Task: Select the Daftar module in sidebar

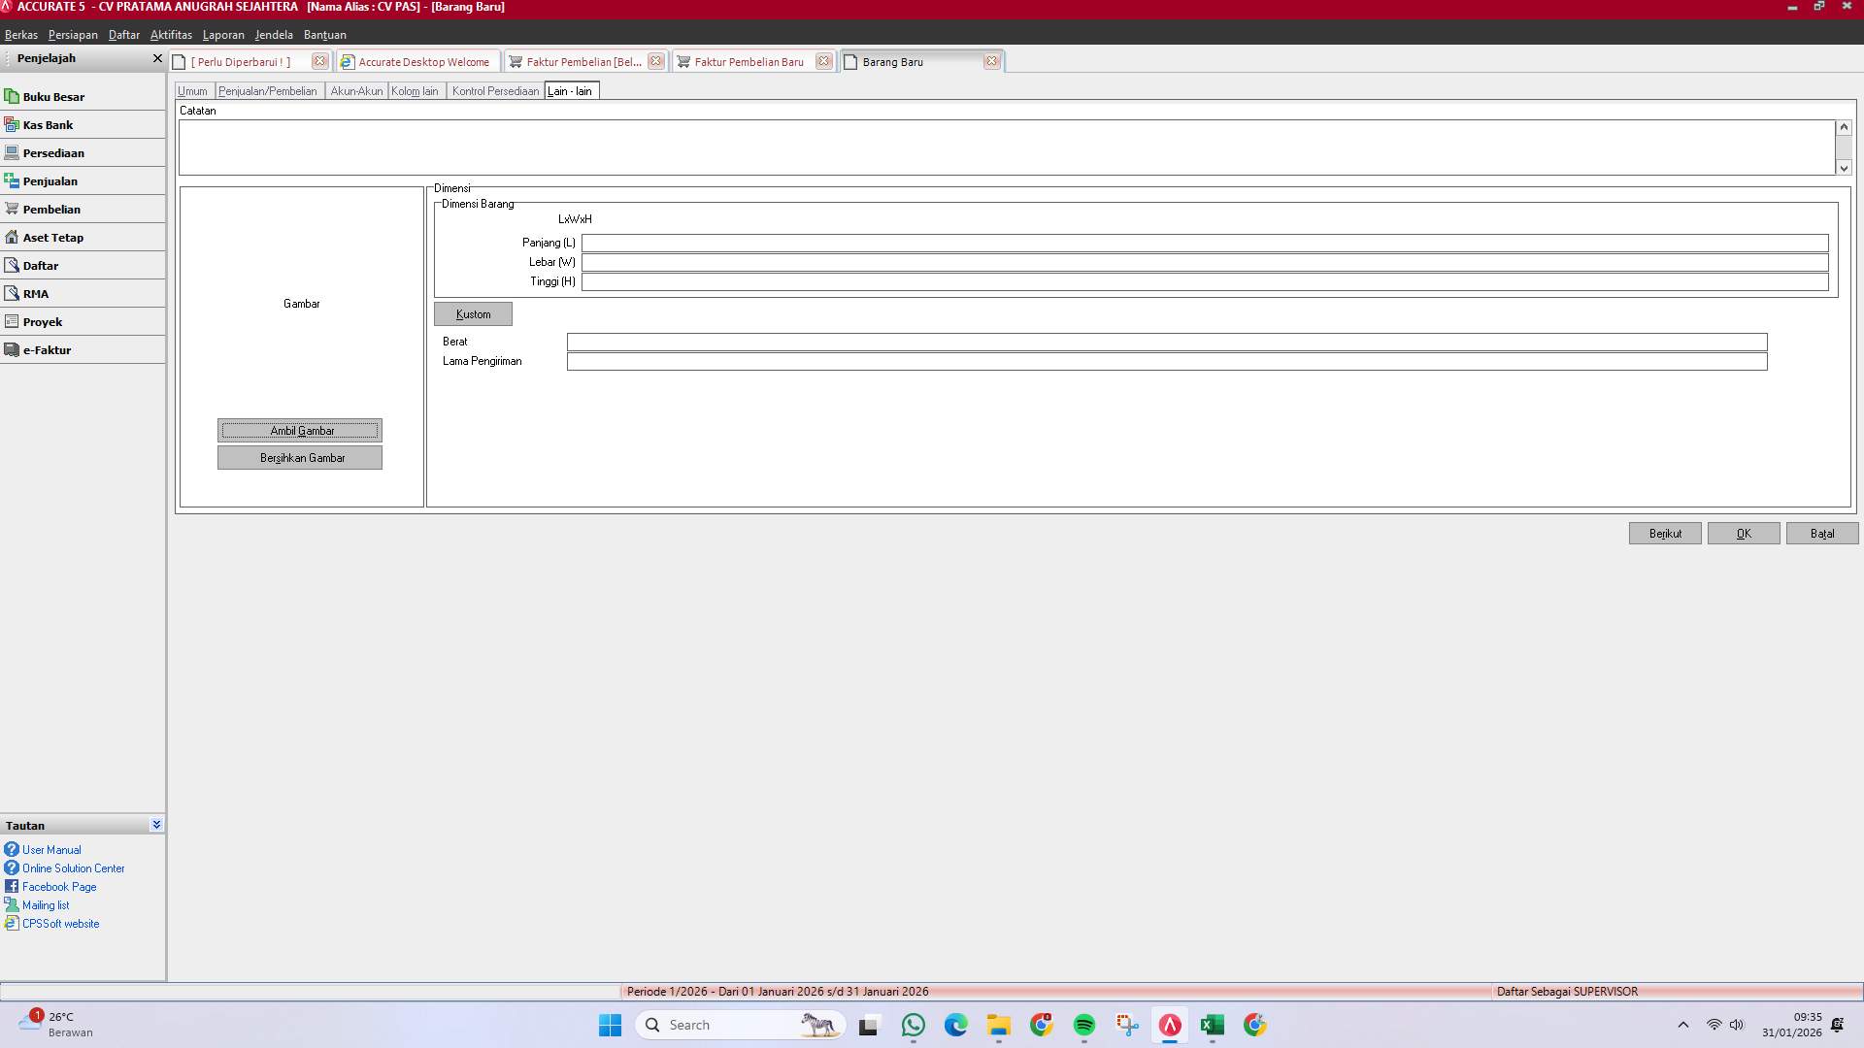Action: (x=43, y=265)
